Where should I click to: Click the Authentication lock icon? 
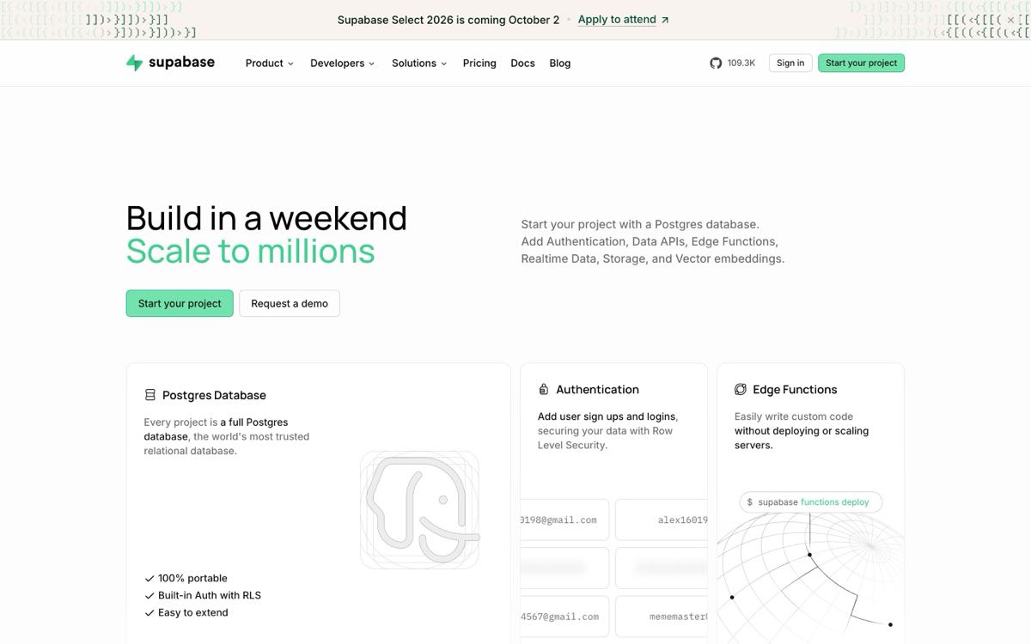tap(543, 389)
